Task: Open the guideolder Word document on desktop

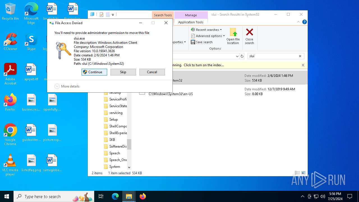Action: (31, 133)
